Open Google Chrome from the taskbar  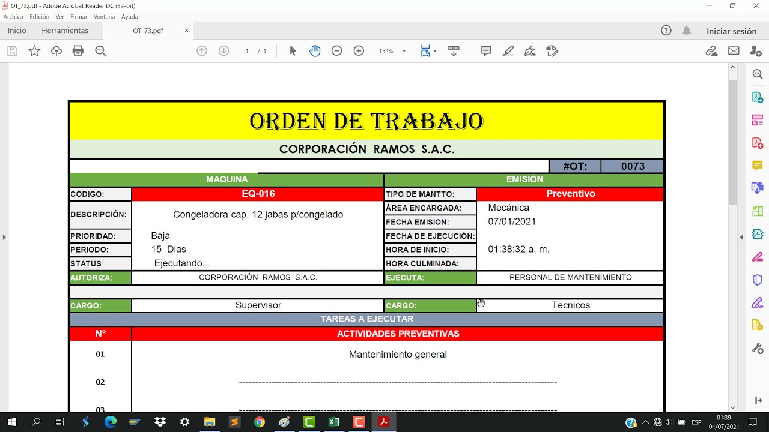pyautogui.click(x=259, y=422)
